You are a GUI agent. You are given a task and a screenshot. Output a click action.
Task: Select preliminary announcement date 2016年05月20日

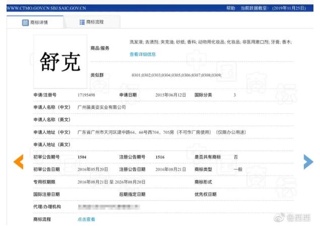(x=93, y=169)
